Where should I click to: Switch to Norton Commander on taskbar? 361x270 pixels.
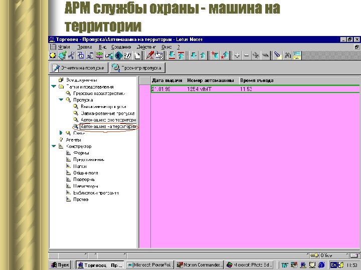click(199, 265)
